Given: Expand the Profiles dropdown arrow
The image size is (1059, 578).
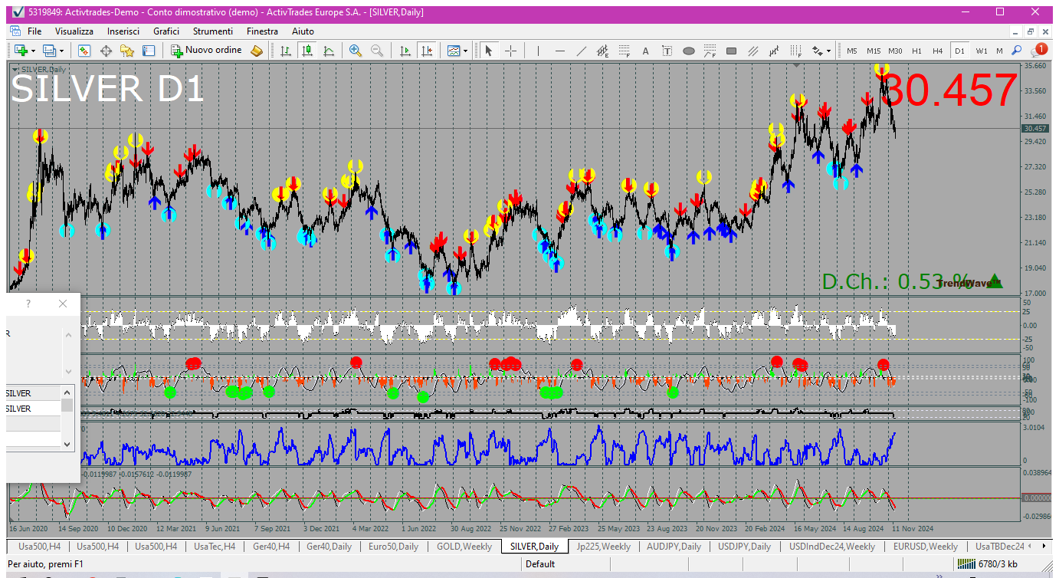Looking at the screenshot, I should coord(62,51).
